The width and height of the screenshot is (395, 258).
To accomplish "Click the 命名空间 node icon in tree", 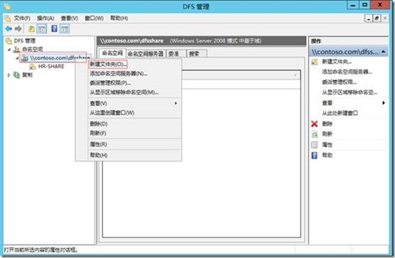I will click(x=17, y=49).
